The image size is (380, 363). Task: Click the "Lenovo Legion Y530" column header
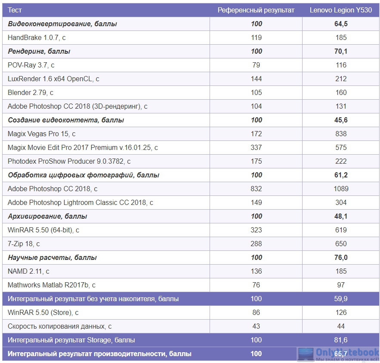[341, 10]
